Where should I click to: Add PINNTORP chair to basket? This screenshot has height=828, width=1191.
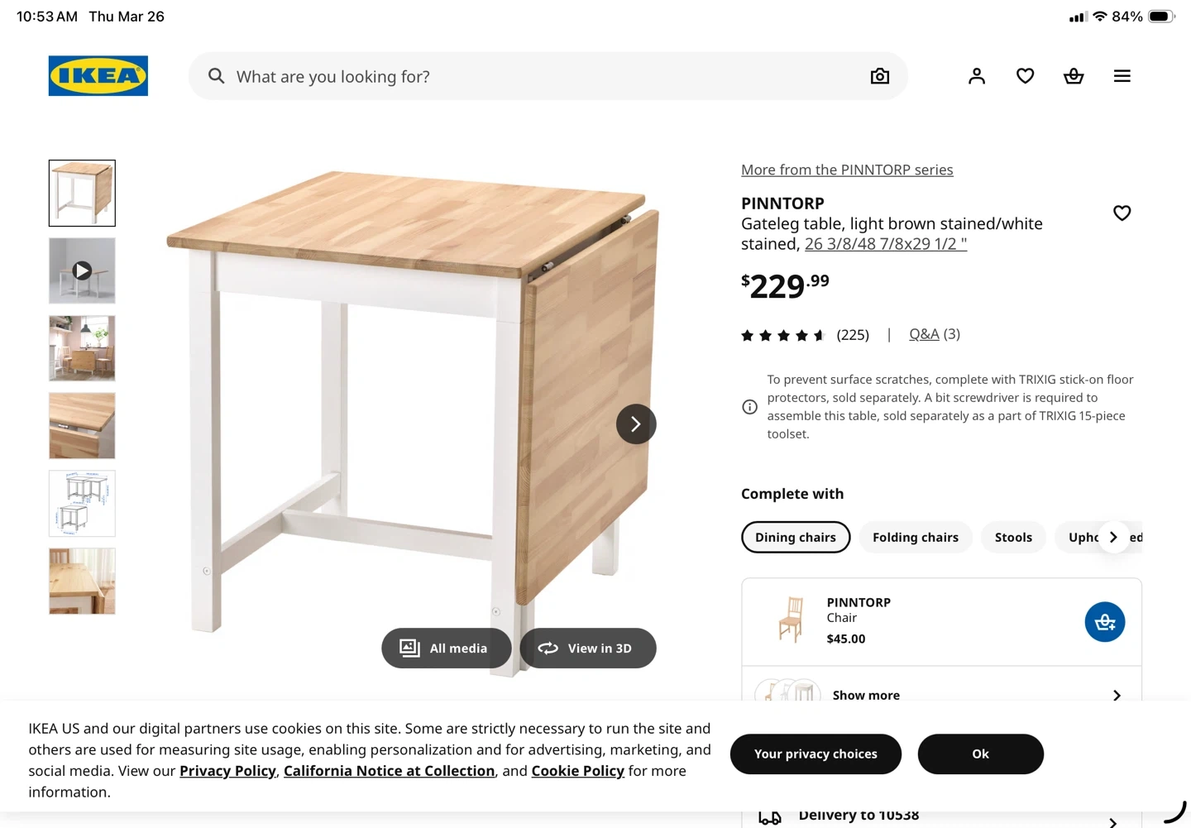point(1104,622)
